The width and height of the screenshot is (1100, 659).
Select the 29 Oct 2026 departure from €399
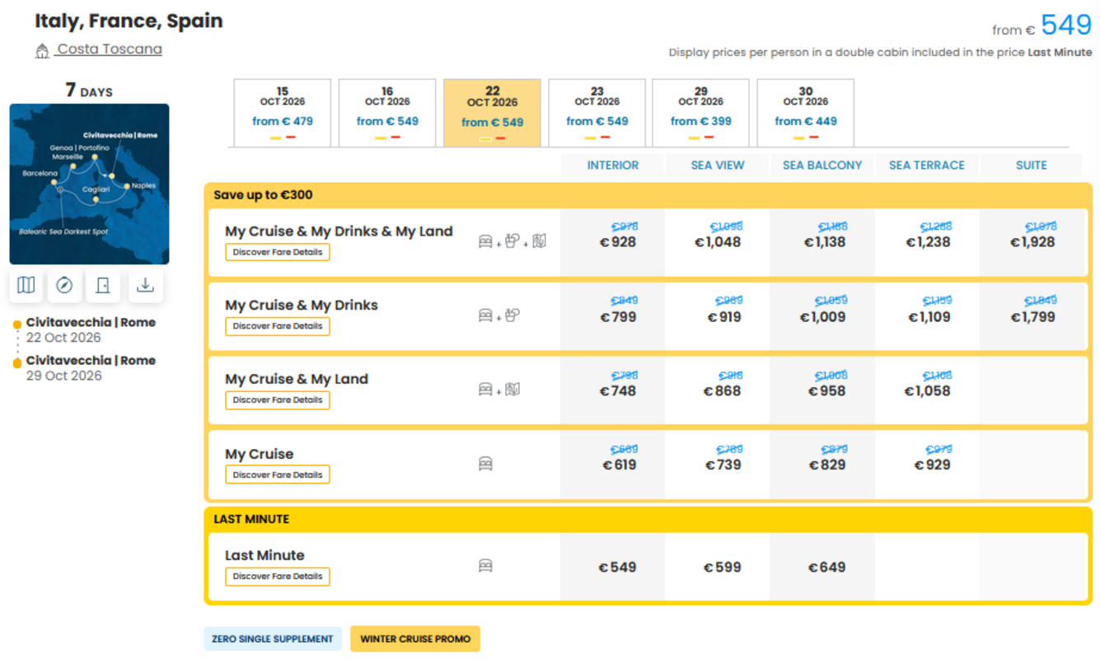point(700,113)
